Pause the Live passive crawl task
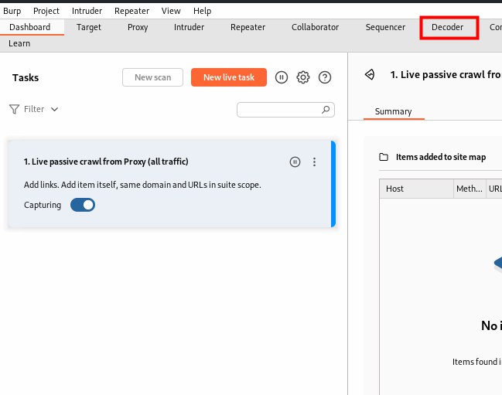 pyautogui.click(x=295, y=162)
